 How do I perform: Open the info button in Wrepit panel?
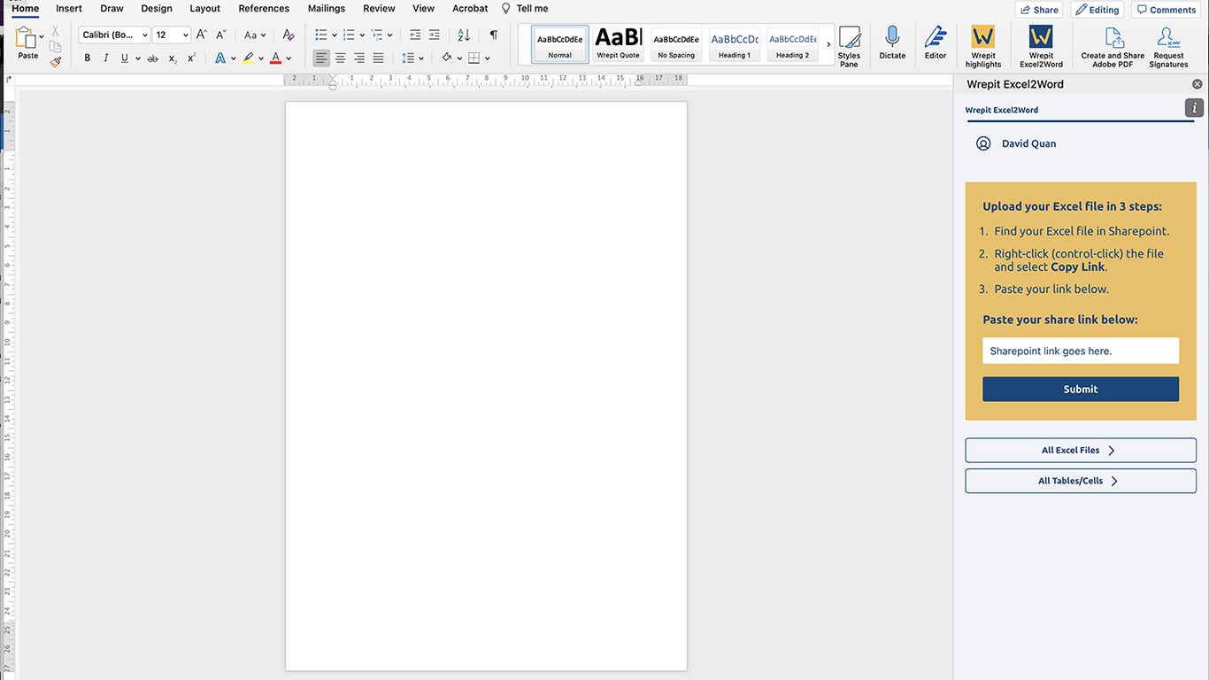pos(1194,108)
